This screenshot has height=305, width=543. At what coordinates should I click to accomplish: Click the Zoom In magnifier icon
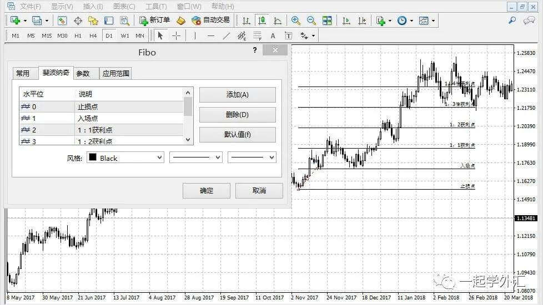(x=296, y=21)
